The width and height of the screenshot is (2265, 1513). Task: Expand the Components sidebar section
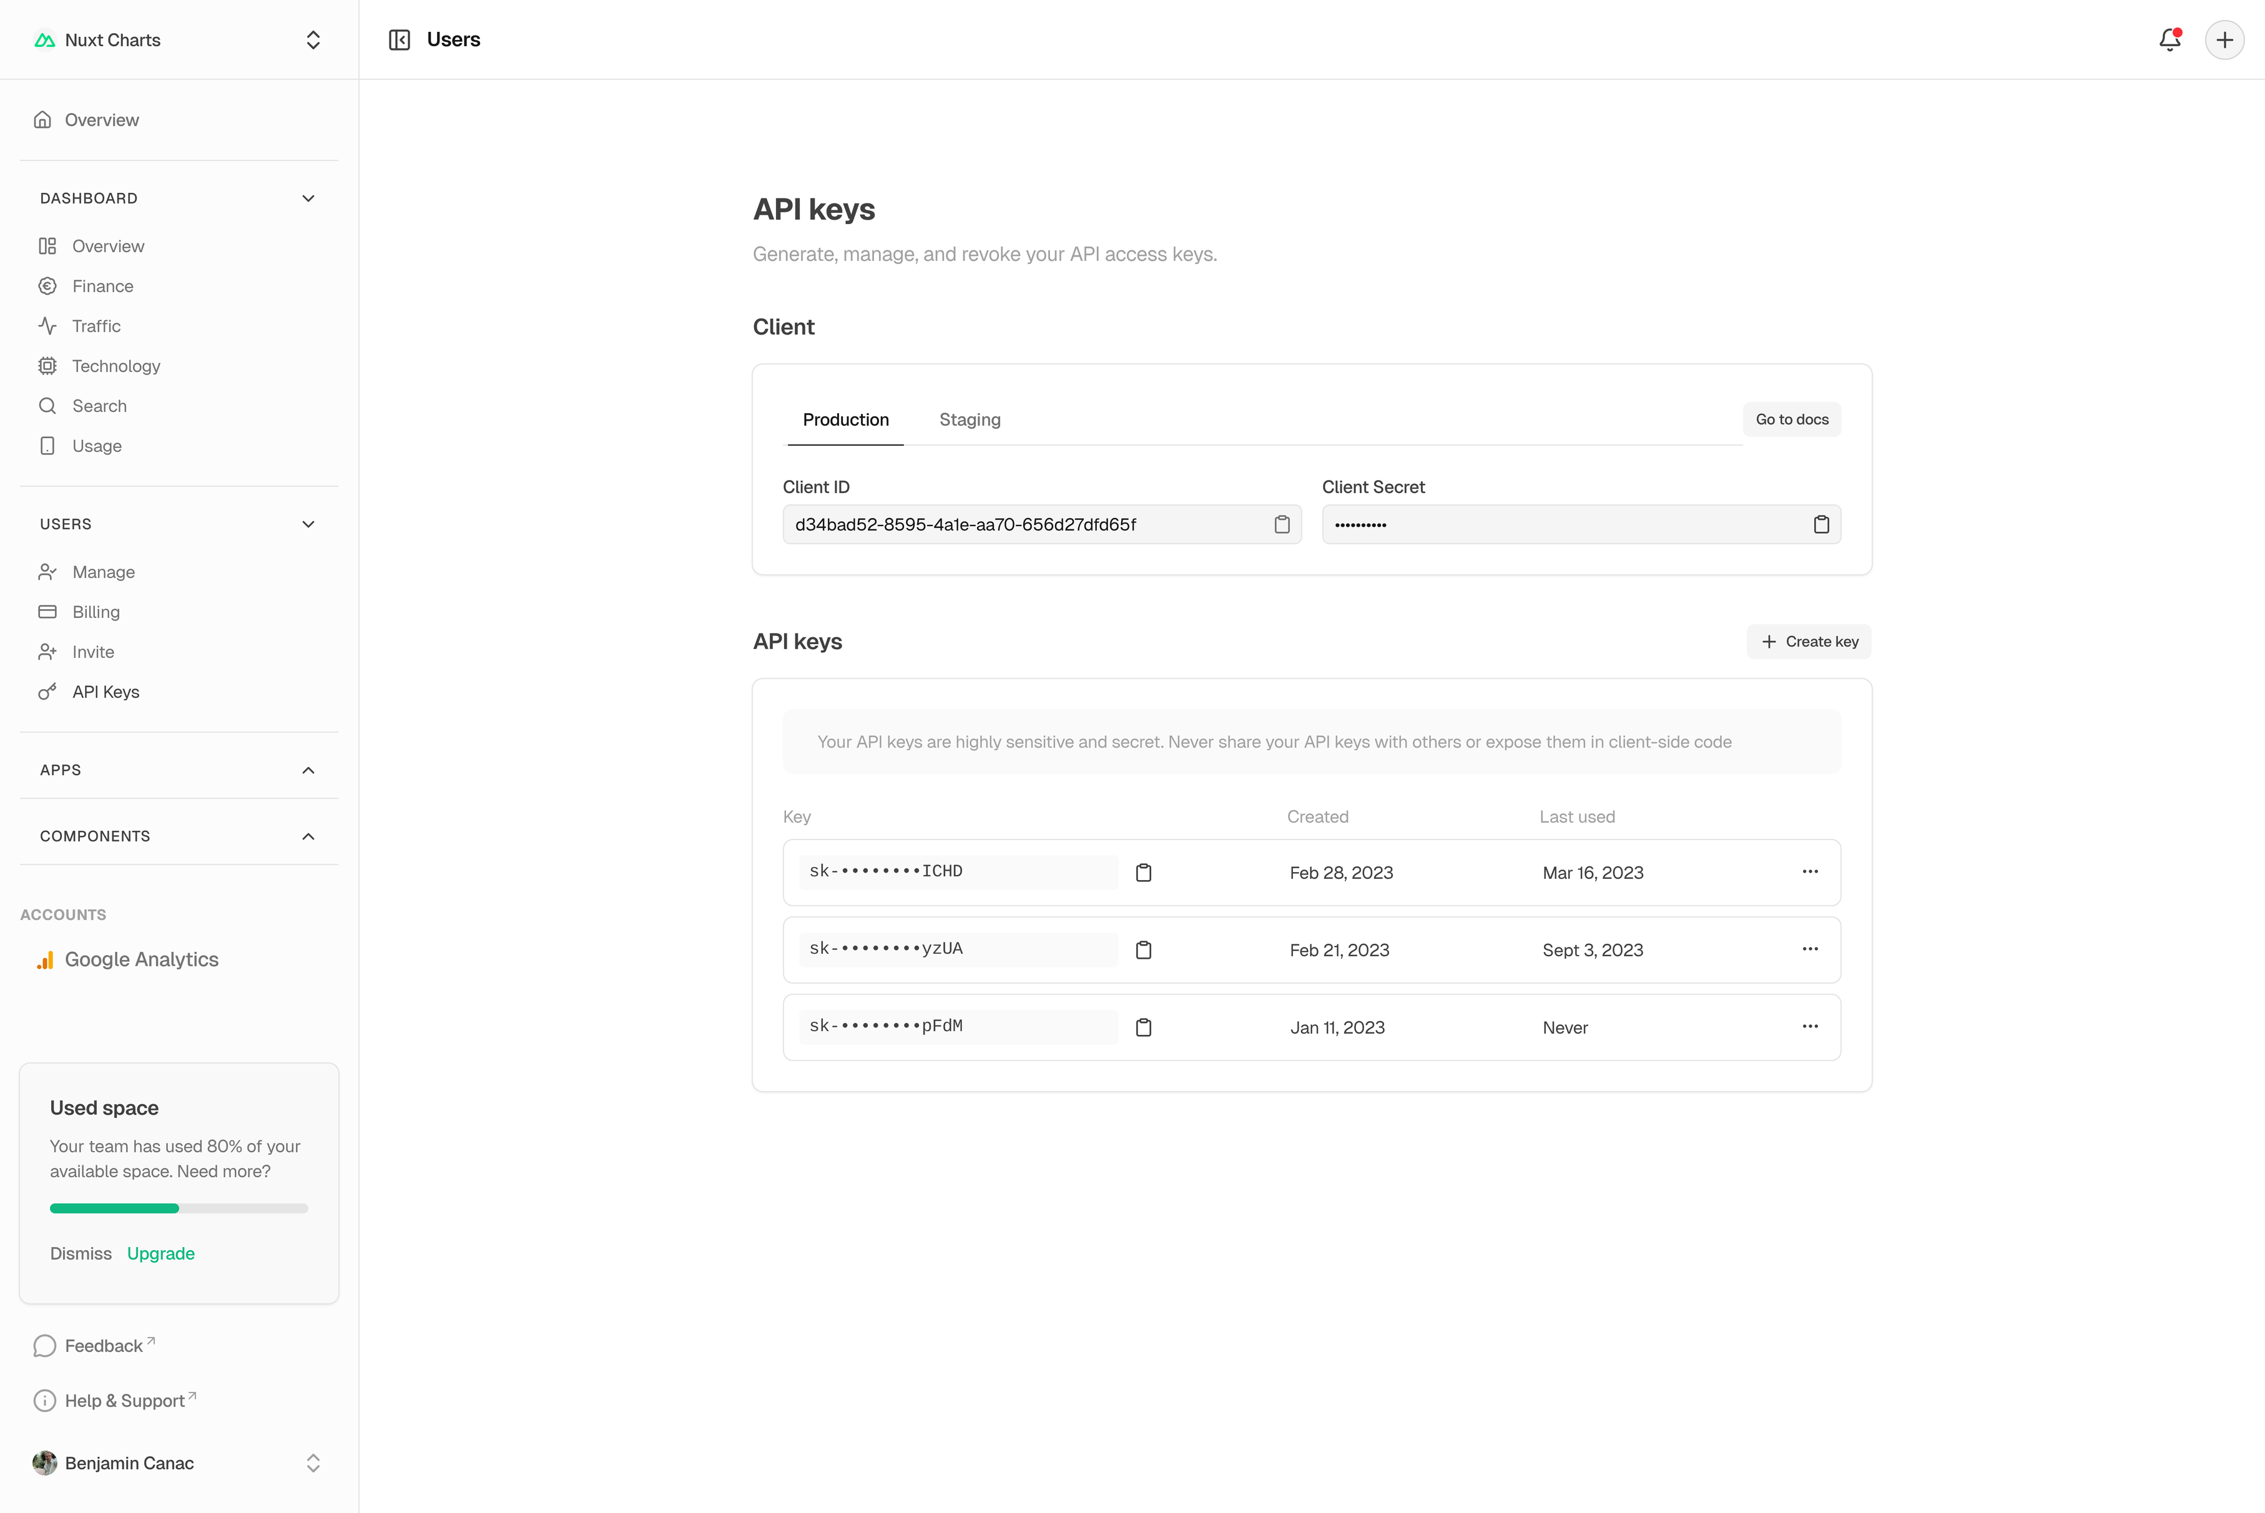[x=308, y=836]
